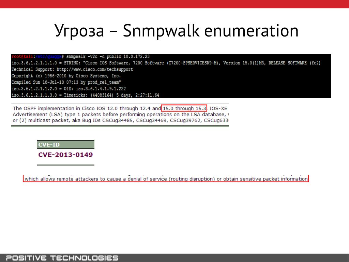Click the 'Advertisement (LSA) type 1 packets' line
The height and width of the screenshot is (262, 349).
pyautogui.click(x=121, y=115)
